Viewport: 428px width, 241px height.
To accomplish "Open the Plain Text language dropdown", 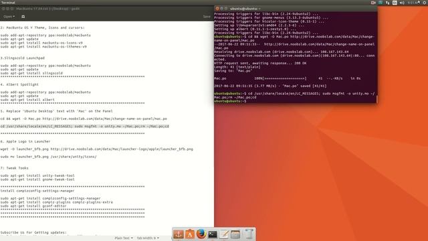I will tap(124, 238).
